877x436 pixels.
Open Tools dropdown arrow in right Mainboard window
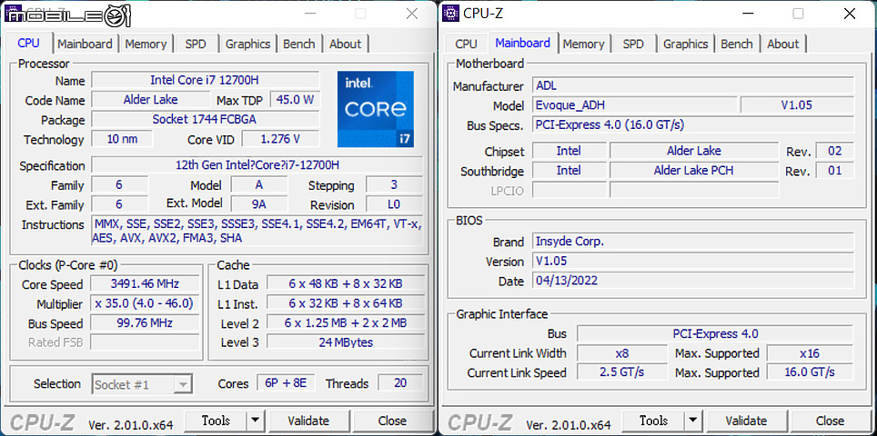[x=693, y=421]
